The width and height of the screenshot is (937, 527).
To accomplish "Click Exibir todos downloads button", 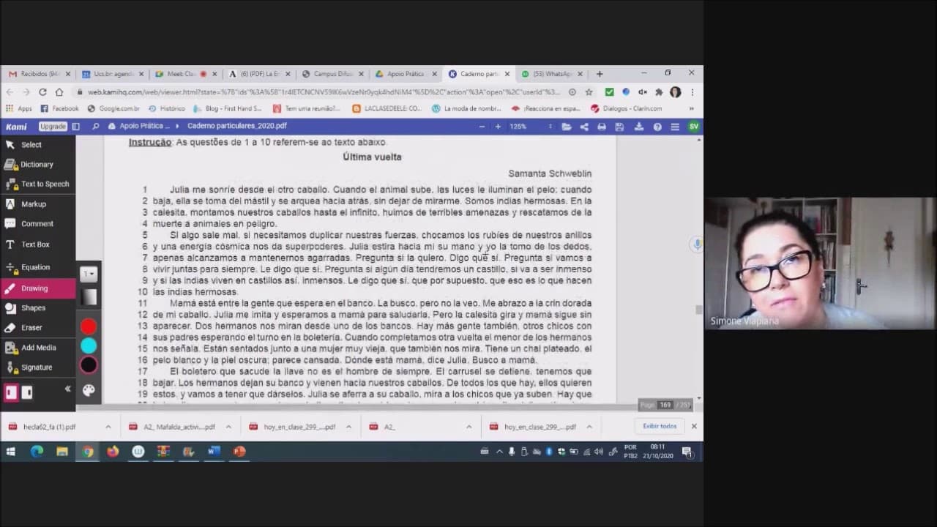I will click(x=660, y=426).
